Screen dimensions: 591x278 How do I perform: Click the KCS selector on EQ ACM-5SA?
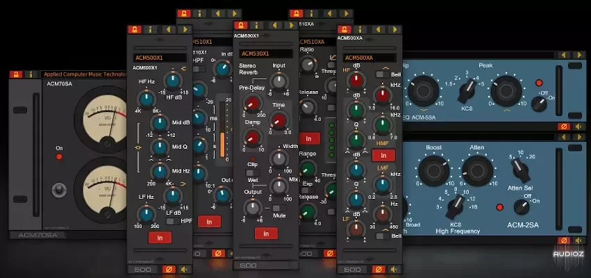(x=467, y=91)
